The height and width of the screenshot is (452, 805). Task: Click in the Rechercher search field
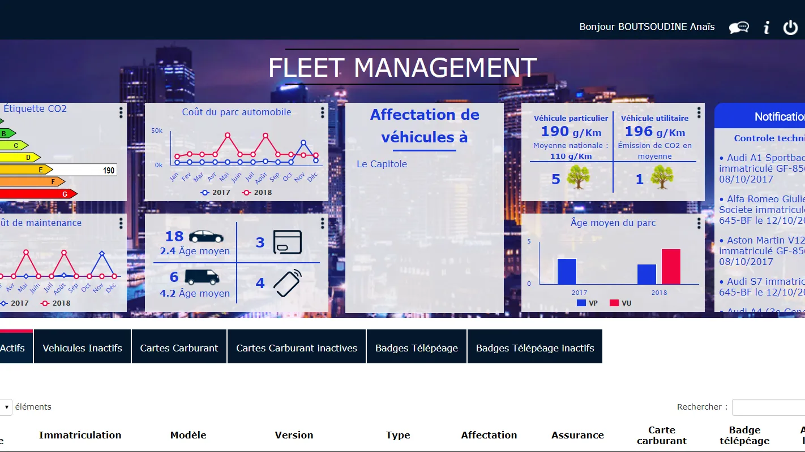(768, 407)
